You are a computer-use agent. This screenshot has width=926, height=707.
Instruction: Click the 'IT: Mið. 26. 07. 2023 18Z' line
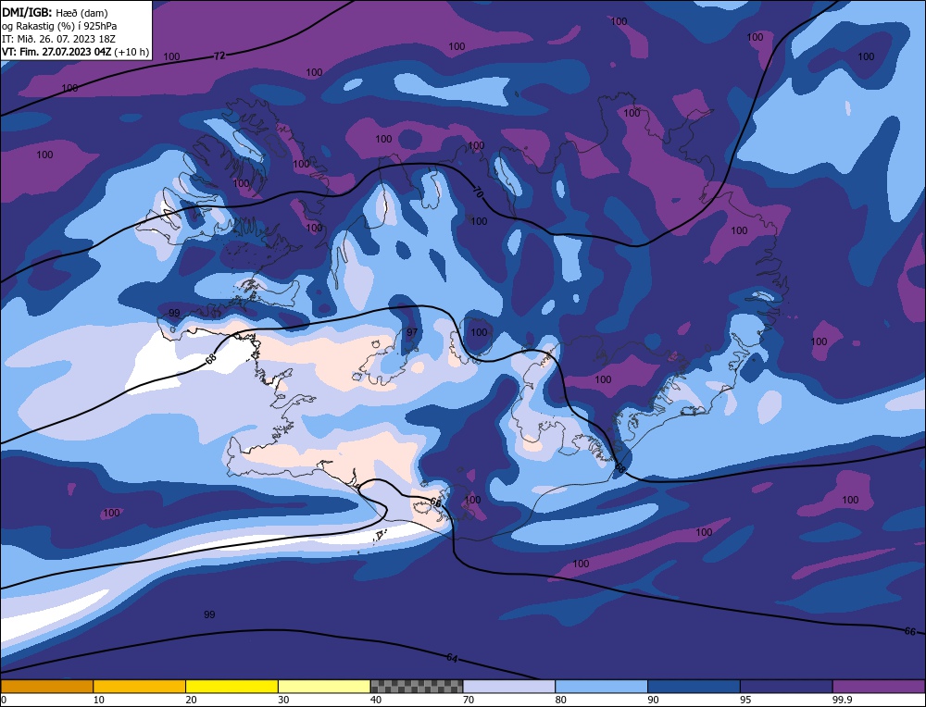58,39
